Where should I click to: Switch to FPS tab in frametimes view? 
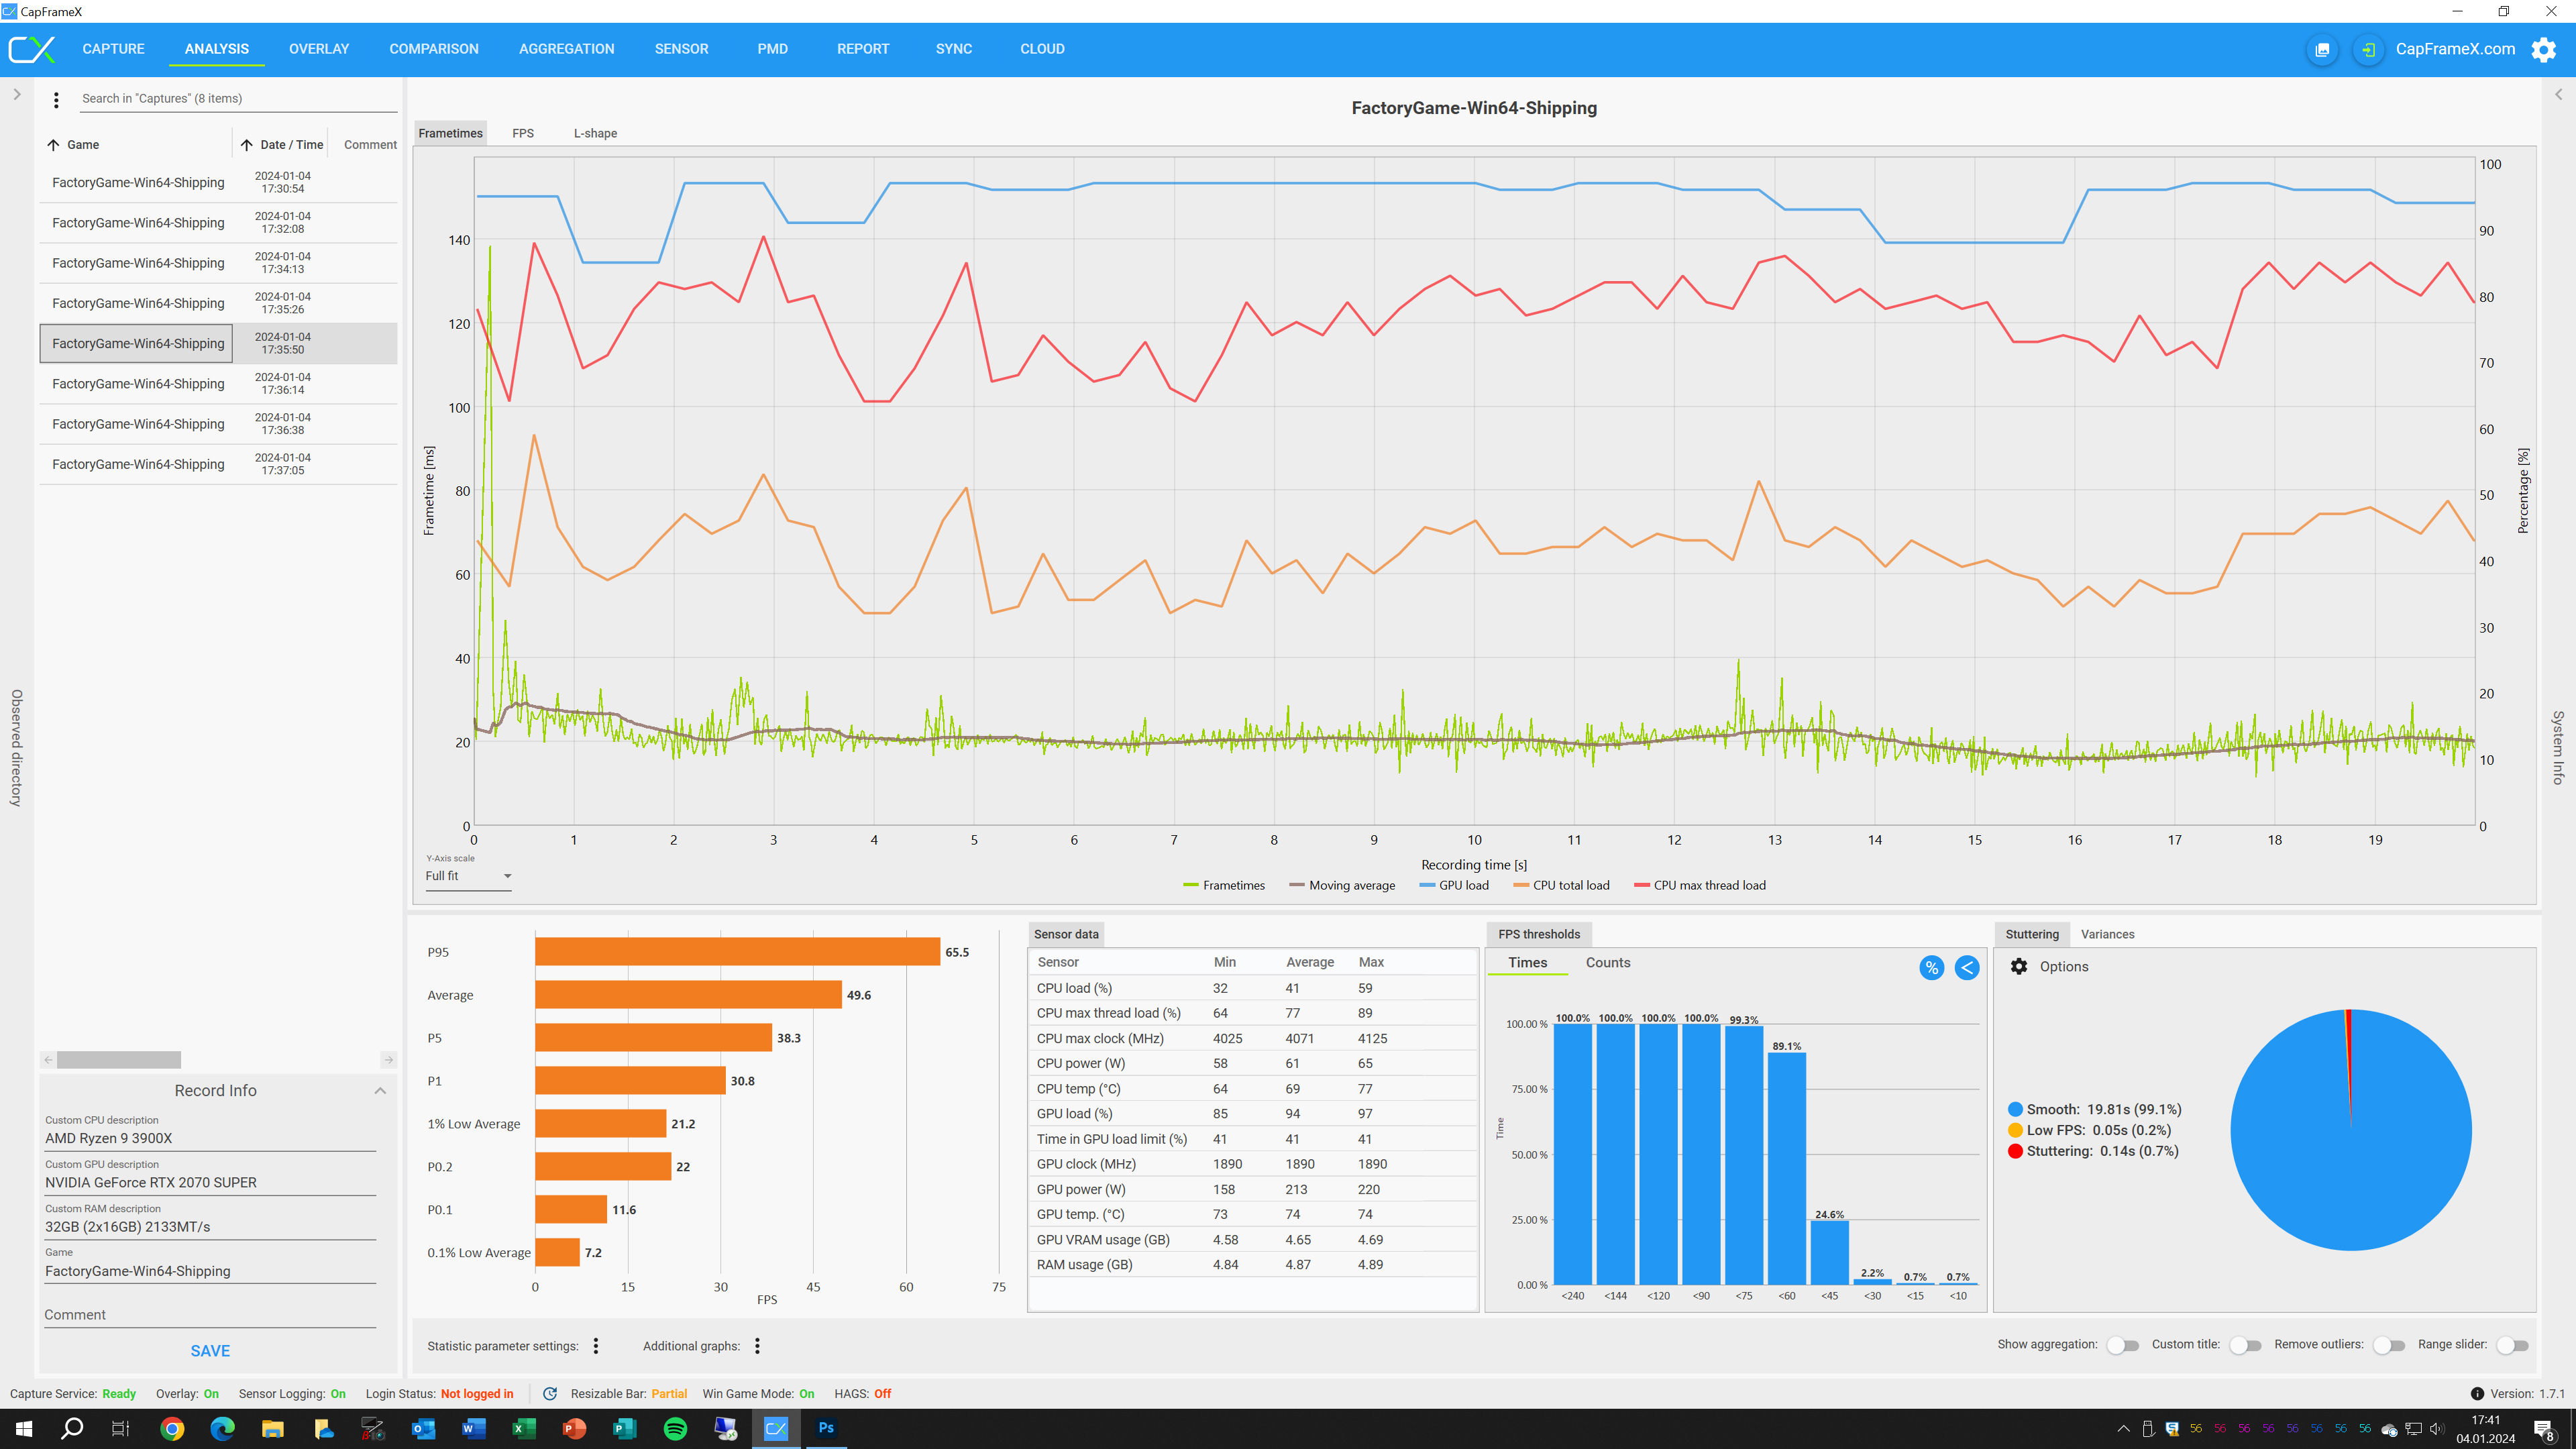pyautogui.click(x=524, y=133)
